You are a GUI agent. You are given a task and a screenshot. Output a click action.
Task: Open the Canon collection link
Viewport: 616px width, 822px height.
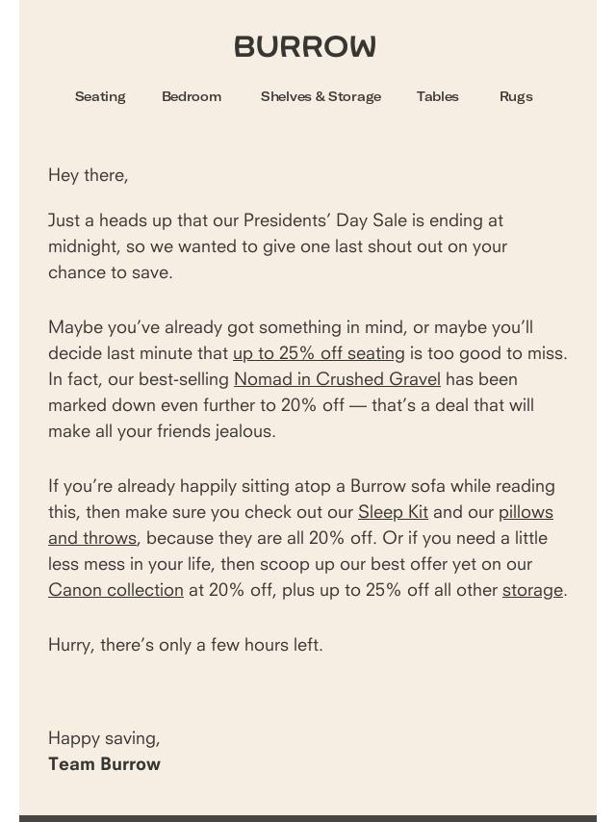pos(115,590)
